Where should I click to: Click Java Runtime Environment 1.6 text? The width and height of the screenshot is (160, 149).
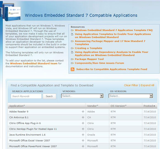point(27,135)
